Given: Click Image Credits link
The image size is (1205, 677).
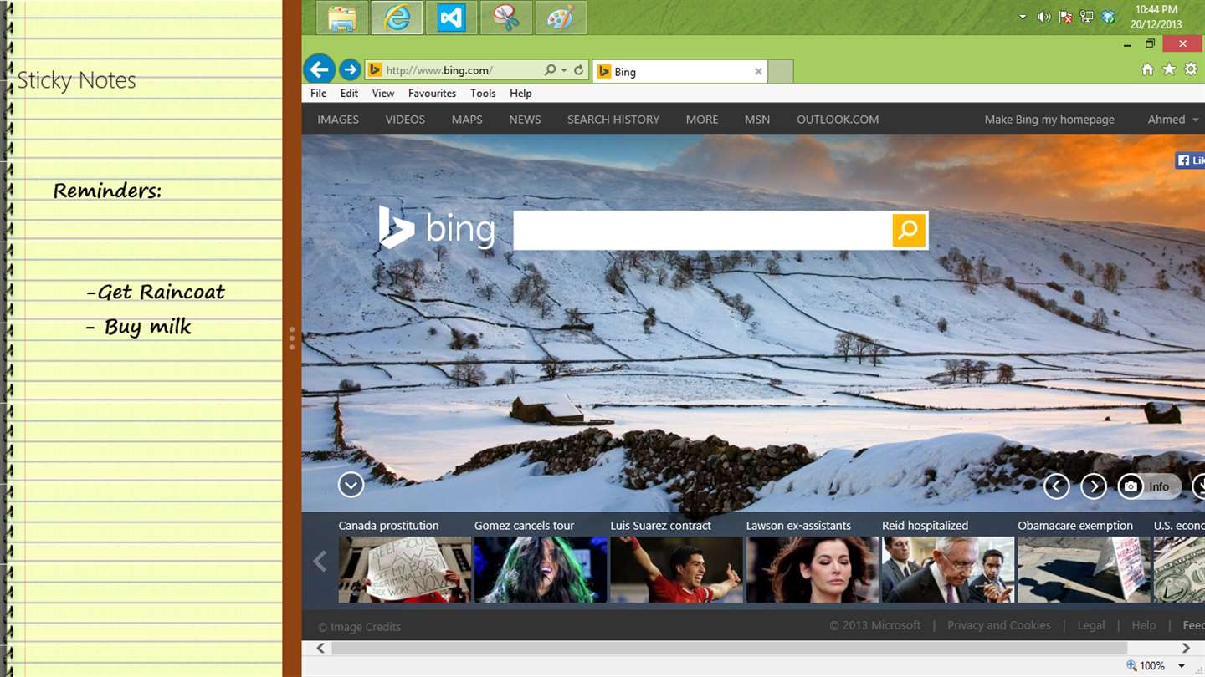Looking at the screenshot, I should coord(359,627).
